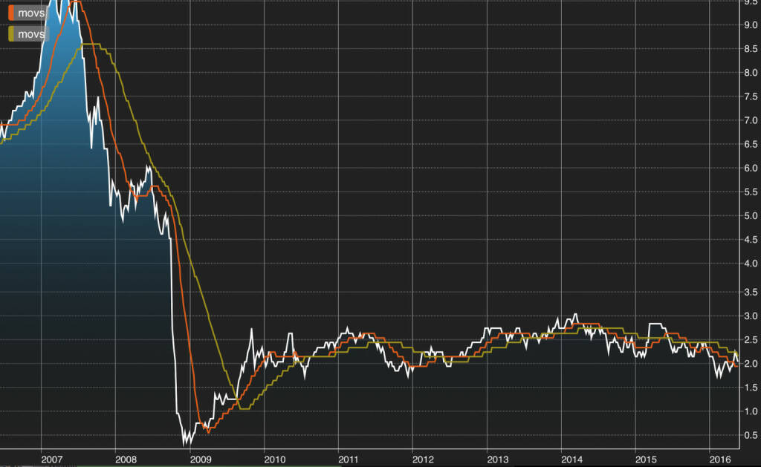Select the orange color swatch in legend
The image size is (761, 467).
[x=11, y=15]
